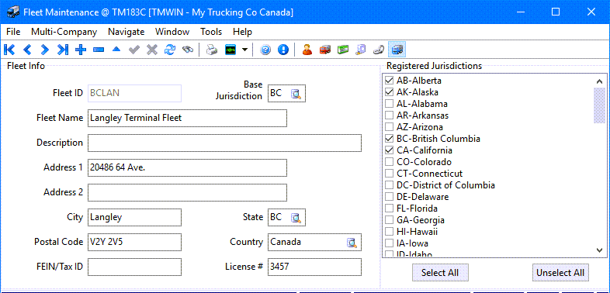This screenshot has width=610, height=293.
Task: Enable the FL-Florida checkbox
Action: (x=389, y=209)
